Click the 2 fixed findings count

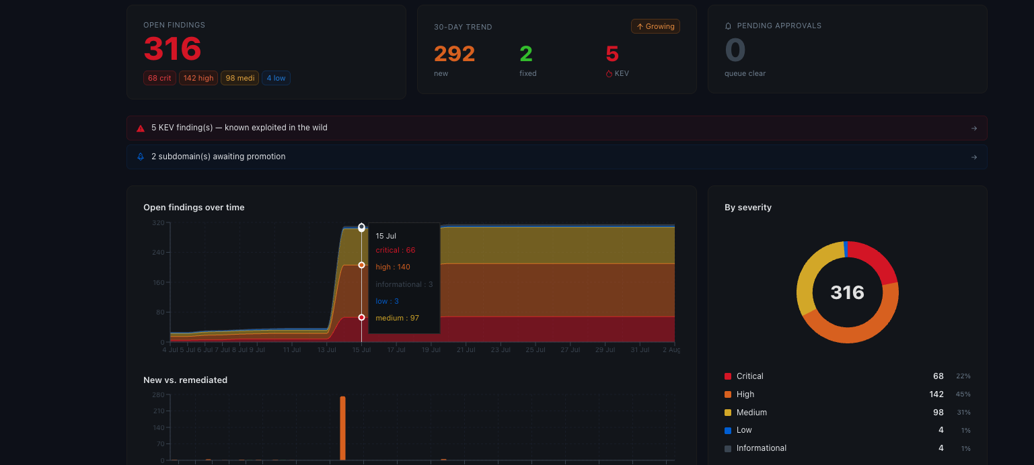pos(525,54)
